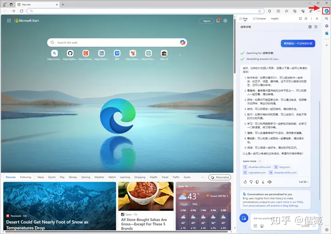
Task: Click the Personalize button
Action: coord(220,177)
